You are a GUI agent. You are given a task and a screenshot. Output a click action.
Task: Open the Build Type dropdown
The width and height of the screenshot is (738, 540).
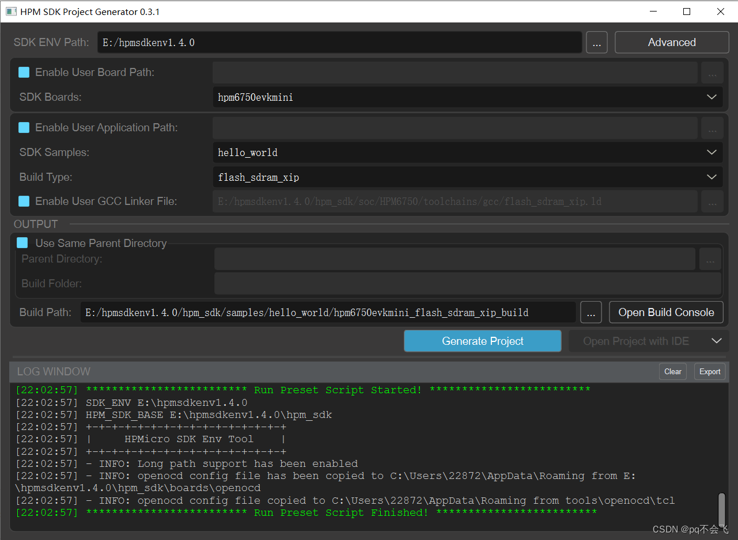[x=467, y=177]
